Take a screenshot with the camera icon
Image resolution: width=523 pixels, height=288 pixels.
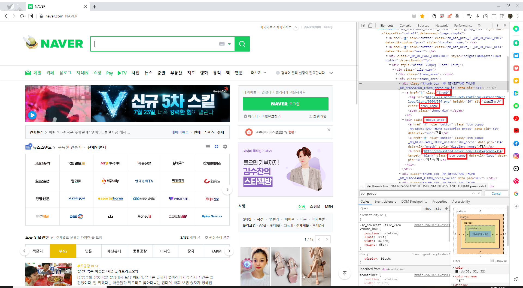point(486,16)
